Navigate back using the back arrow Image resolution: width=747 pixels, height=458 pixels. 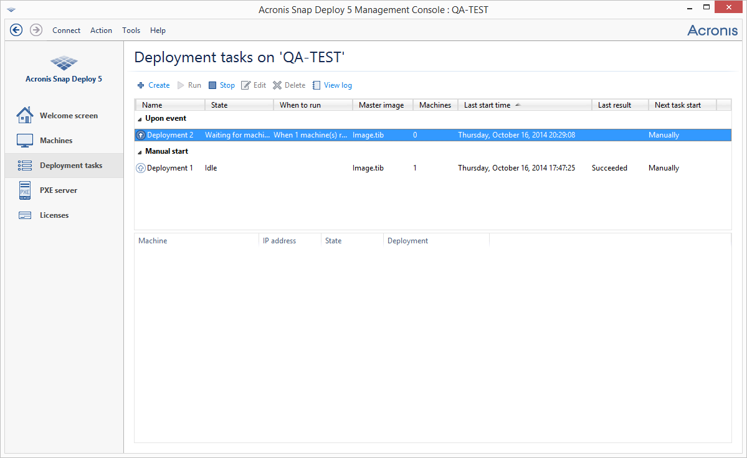coord(16,30)
